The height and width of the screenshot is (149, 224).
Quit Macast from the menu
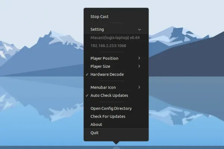coord(116,133)
